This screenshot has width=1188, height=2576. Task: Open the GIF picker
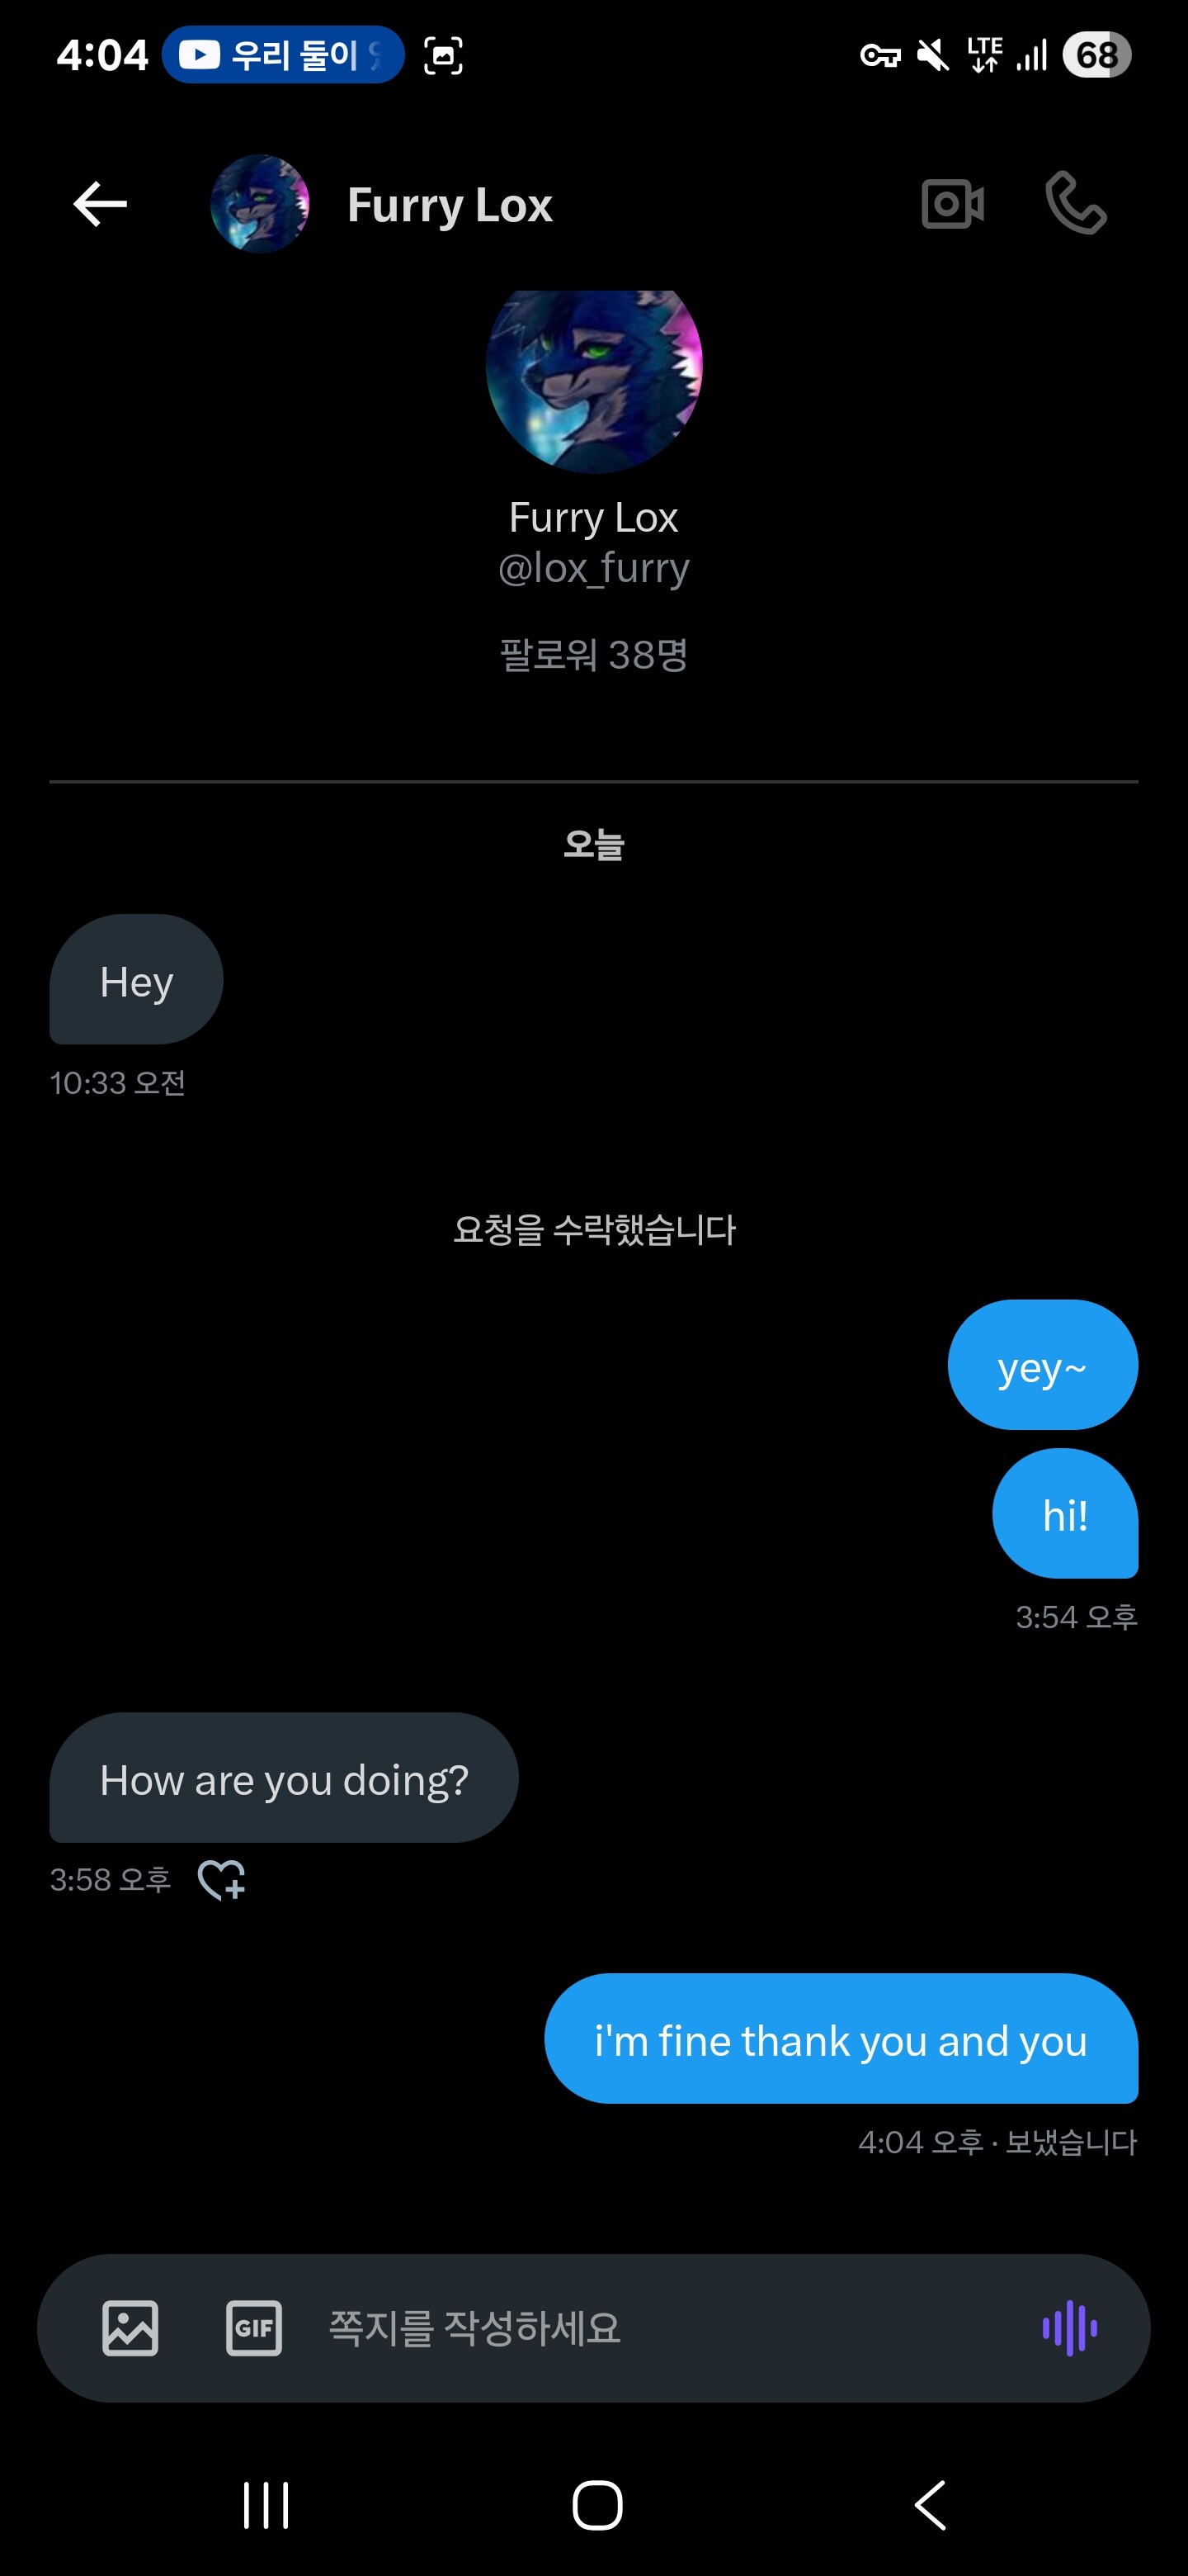(254, 2328)
